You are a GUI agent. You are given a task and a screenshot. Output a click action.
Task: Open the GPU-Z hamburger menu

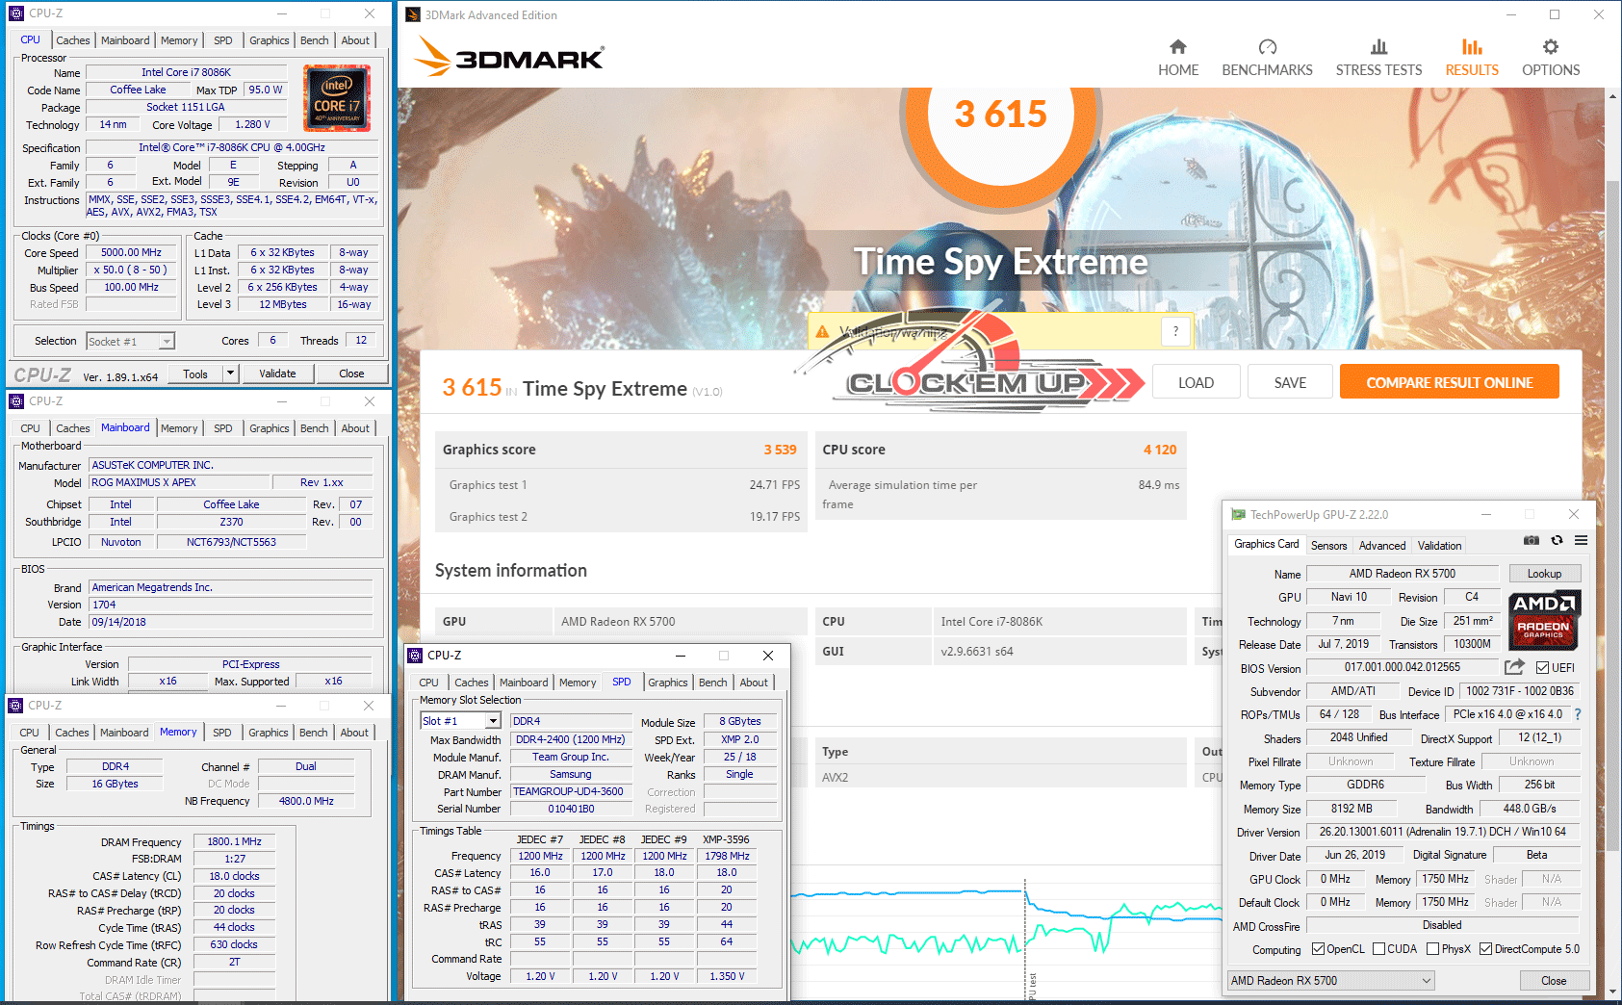click(x=1581, y=541)
